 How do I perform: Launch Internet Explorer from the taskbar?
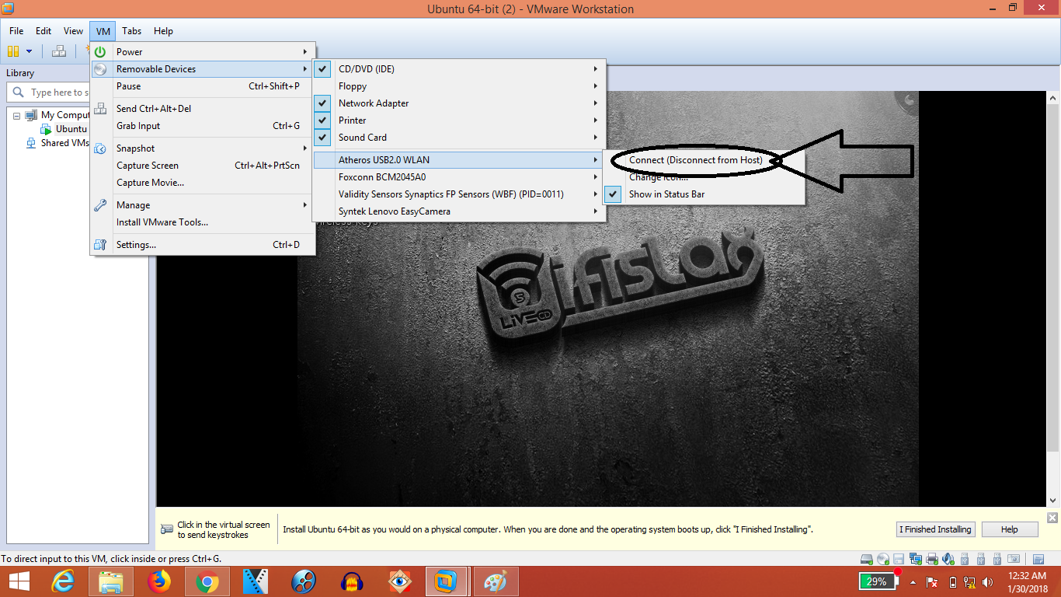pyautogui.click(x=63, y=581)
